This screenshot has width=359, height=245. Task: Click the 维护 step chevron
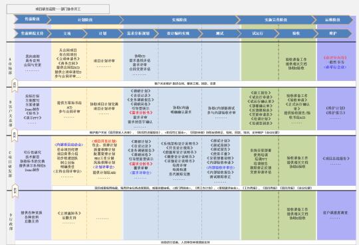tap(333, 33)
